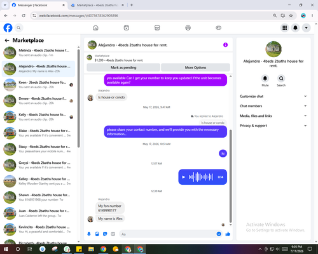The height and width of the screenshot is (254, 318).
Task: Reload the page
Action: click(24, 16)
